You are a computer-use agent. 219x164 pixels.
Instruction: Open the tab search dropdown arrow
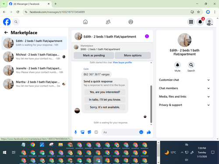4,4
